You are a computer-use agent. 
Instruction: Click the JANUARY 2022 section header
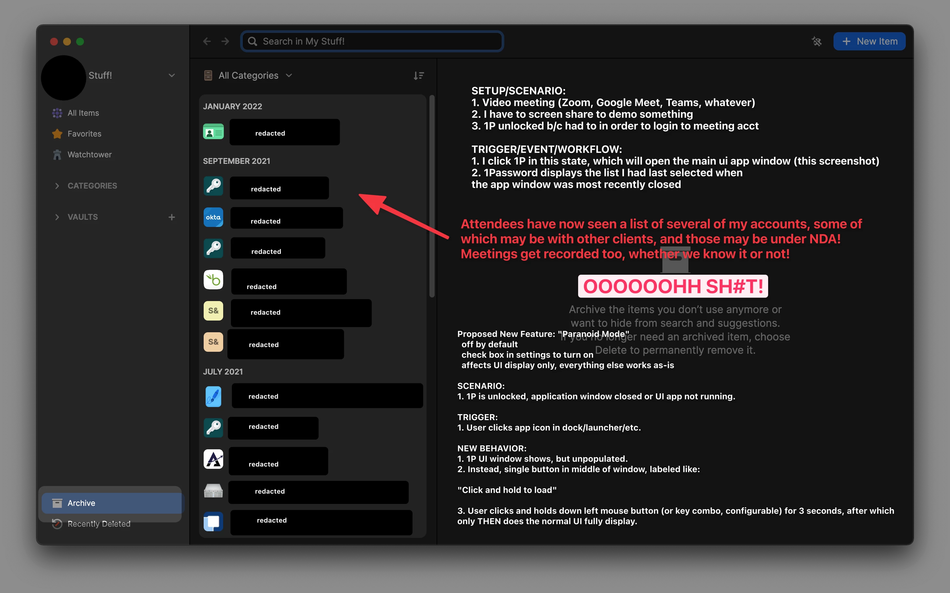[233, 106]
